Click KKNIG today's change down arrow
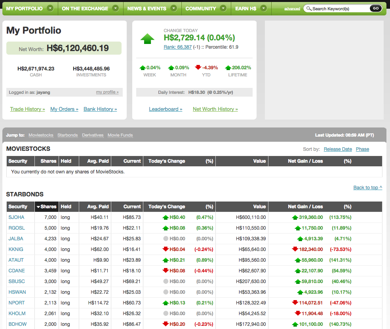 166,249
